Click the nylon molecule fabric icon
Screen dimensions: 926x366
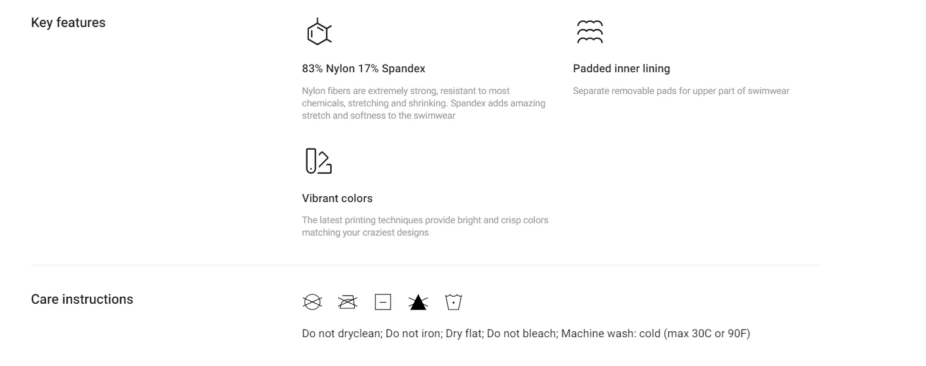pos(319,31)
